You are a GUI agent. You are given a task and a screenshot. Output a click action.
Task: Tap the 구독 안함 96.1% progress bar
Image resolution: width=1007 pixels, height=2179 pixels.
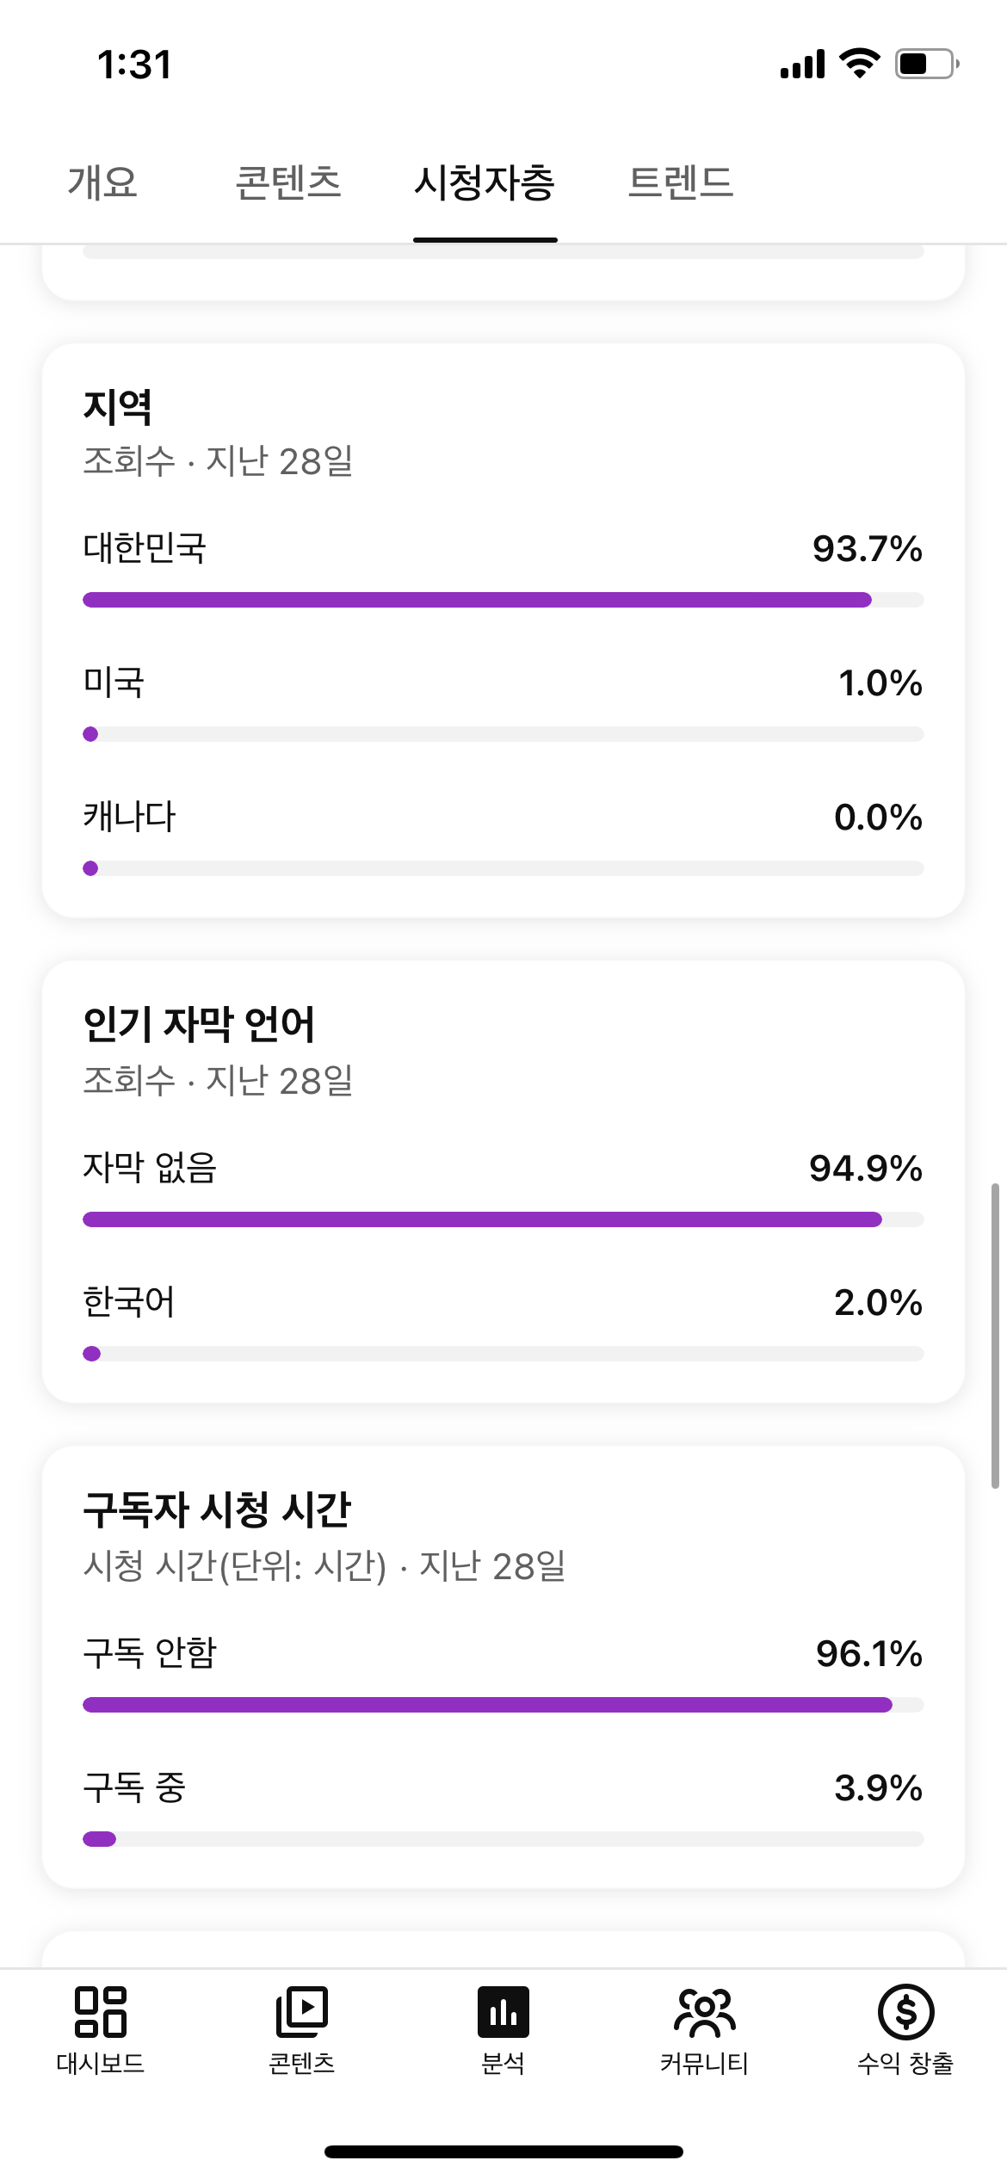pos(503,1705)
